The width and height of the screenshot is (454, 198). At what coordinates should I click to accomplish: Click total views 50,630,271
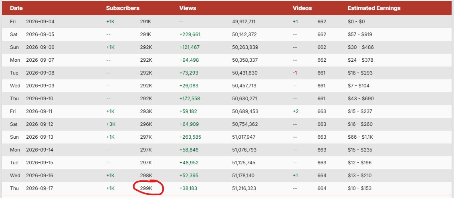[x=244, y=99]
